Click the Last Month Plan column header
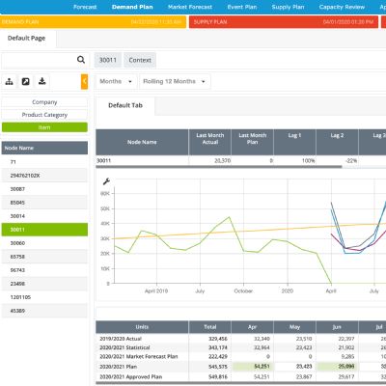This screenshot has width=386, height=386. pos(253,142)
